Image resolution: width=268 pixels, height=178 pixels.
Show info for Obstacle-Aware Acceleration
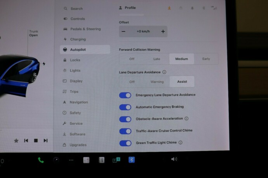[187, 119]
